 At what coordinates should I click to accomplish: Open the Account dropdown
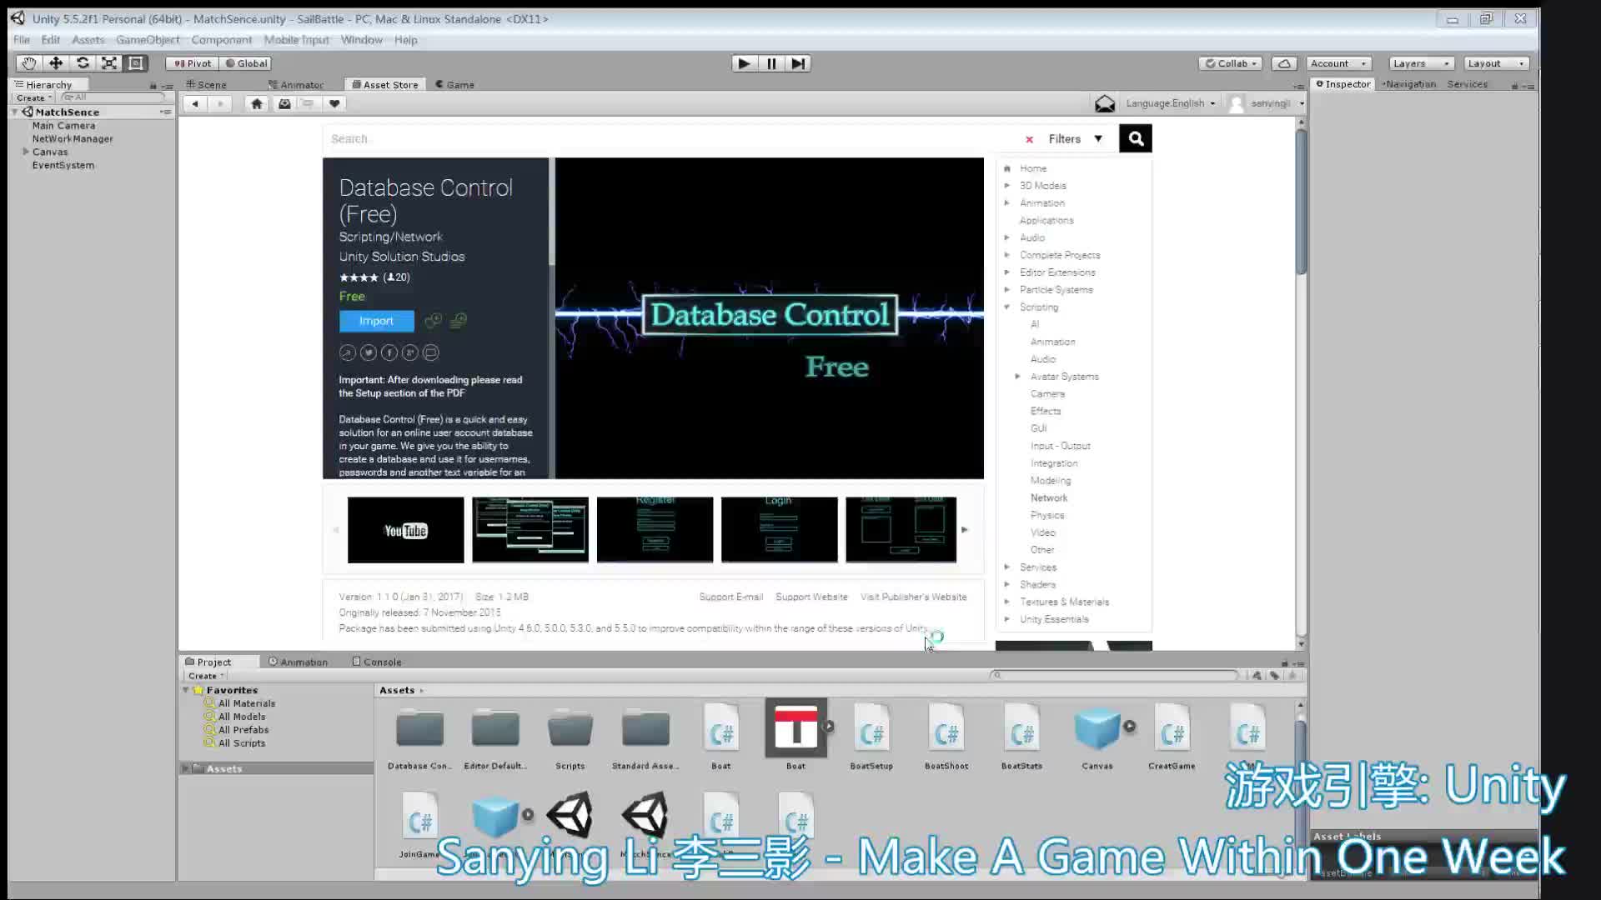tap(1338, 63)
